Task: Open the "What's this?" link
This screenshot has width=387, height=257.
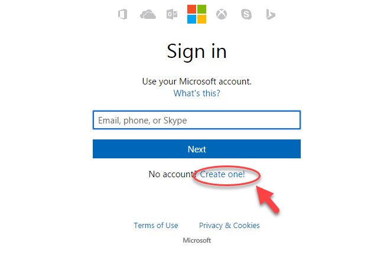Action: 197,93
